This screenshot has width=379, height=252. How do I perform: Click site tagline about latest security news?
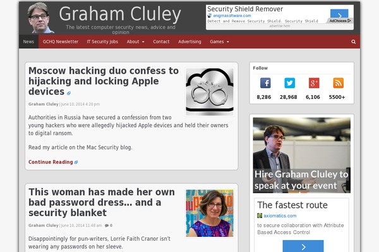tap(121, 30)
